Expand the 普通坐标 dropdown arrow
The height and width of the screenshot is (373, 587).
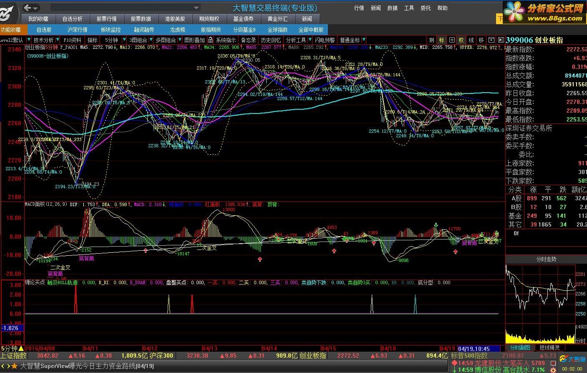coord(364,40)
